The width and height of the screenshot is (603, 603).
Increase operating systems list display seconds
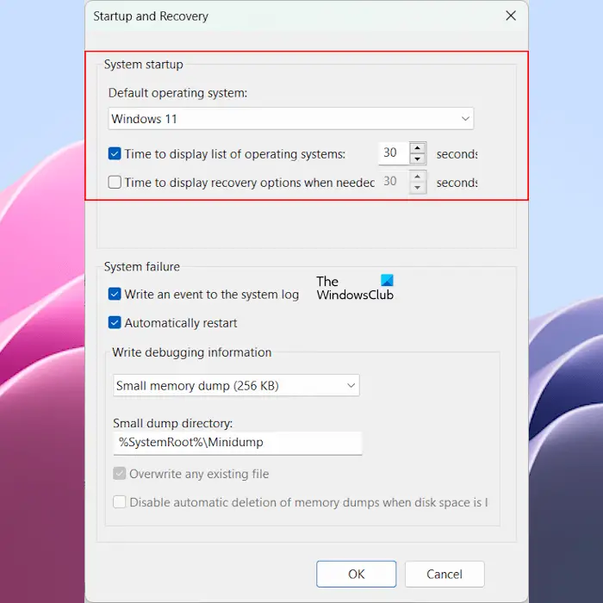(x=418, y=148)
